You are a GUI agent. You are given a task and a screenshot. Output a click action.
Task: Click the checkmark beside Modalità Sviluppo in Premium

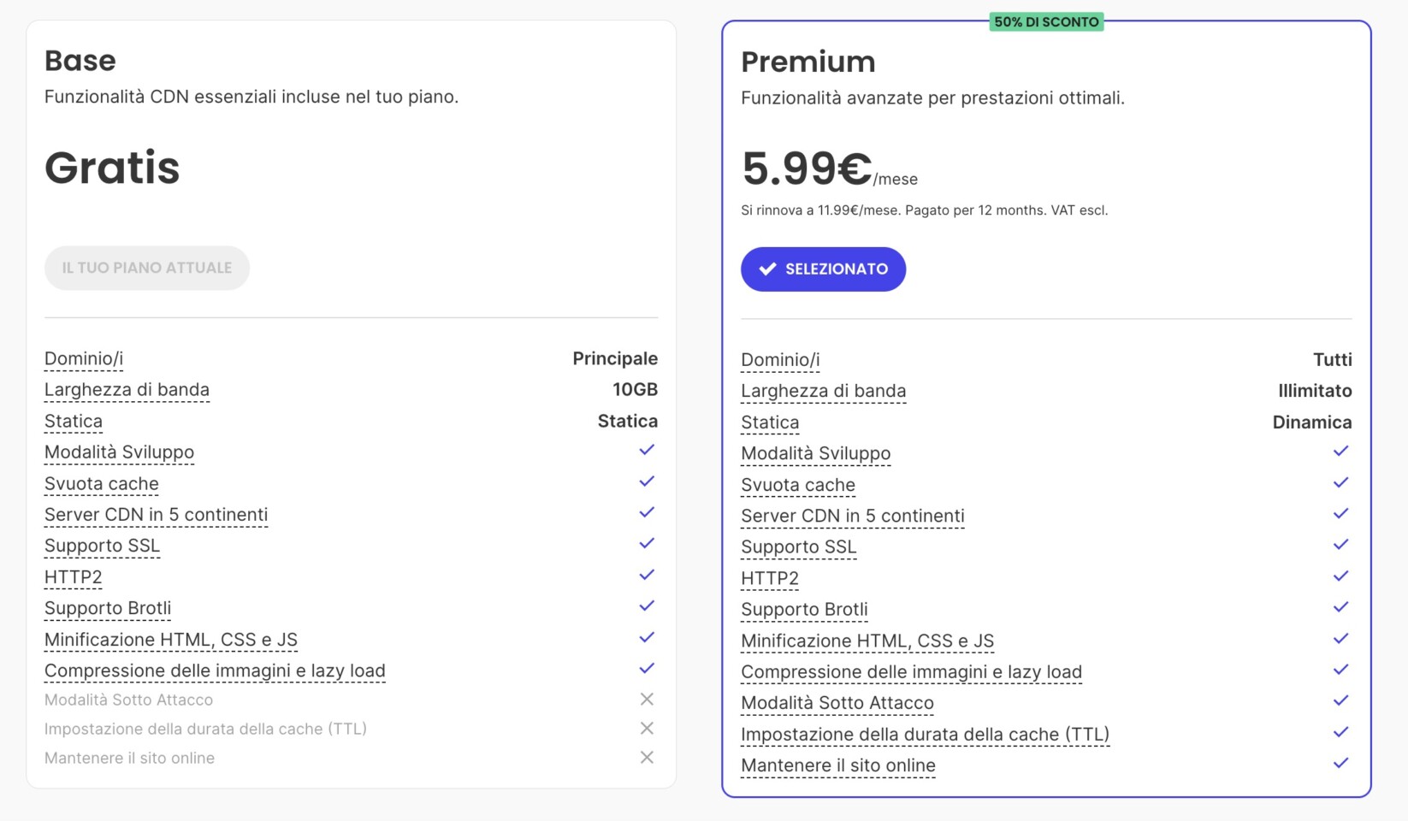[x=1341, y=452]
